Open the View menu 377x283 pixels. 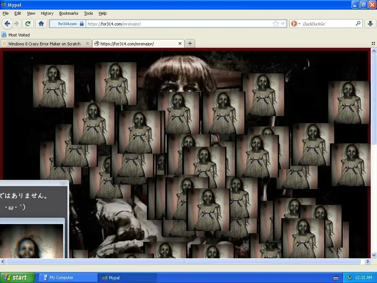tap(31, 13)
